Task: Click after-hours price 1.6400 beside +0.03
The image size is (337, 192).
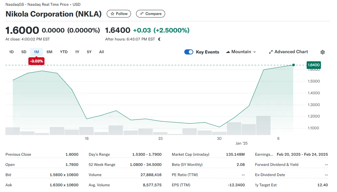Action: point(118,30)
